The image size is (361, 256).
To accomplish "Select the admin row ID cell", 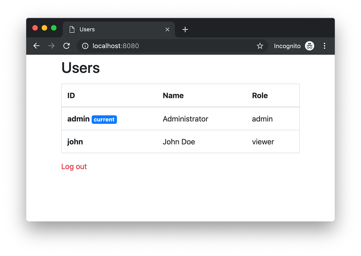I will tap(78, 119).
